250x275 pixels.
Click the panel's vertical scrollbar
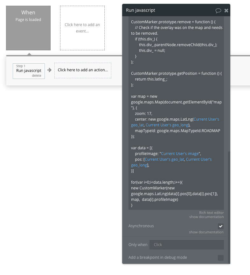pyautogui.click(x=229, y=207)
